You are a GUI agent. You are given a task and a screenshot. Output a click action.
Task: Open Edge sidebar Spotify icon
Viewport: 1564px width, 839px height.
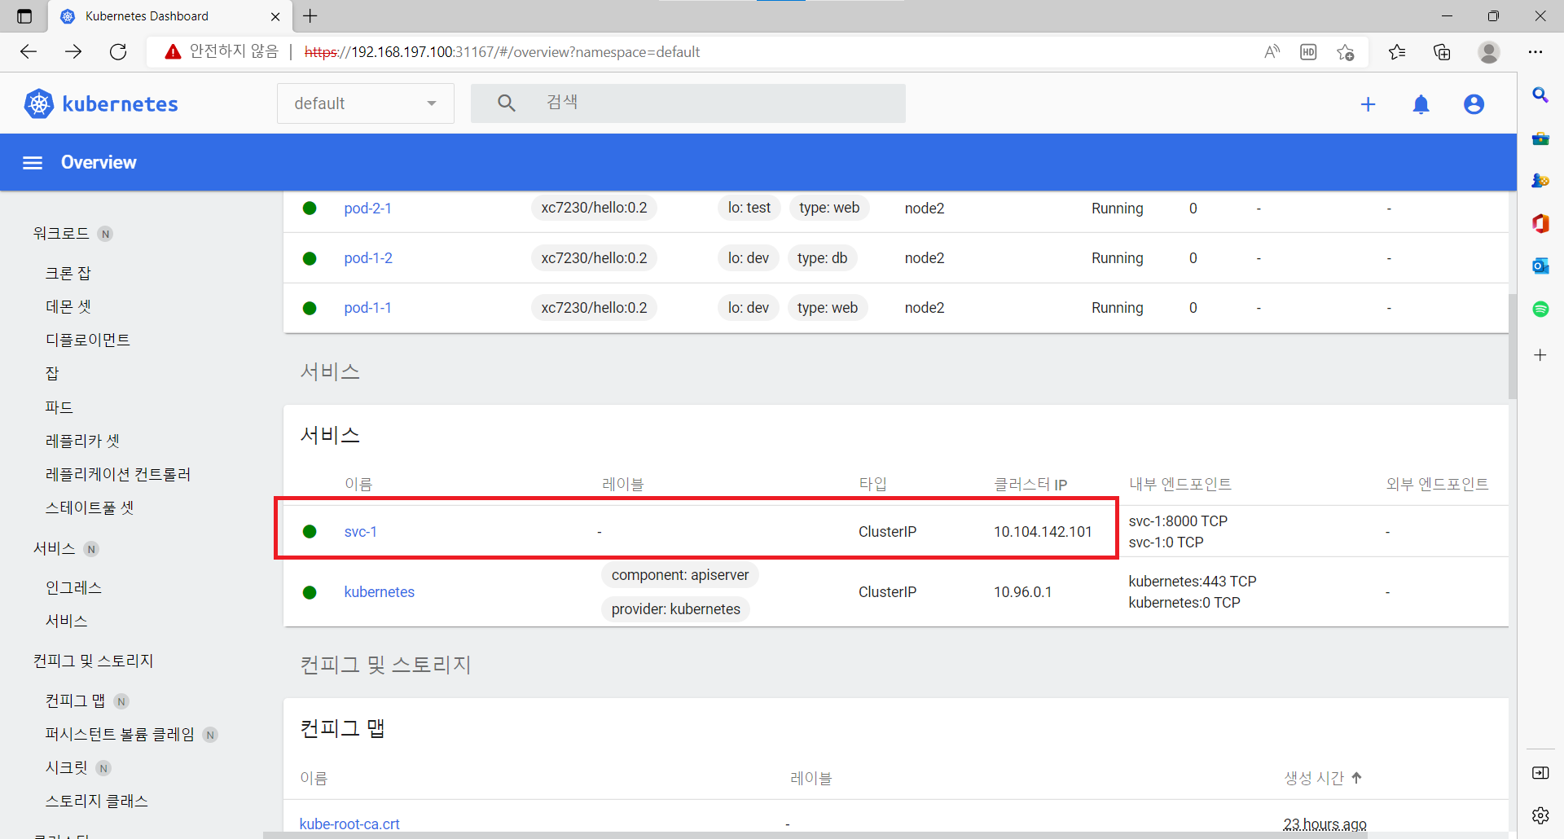click(1540, 309)
